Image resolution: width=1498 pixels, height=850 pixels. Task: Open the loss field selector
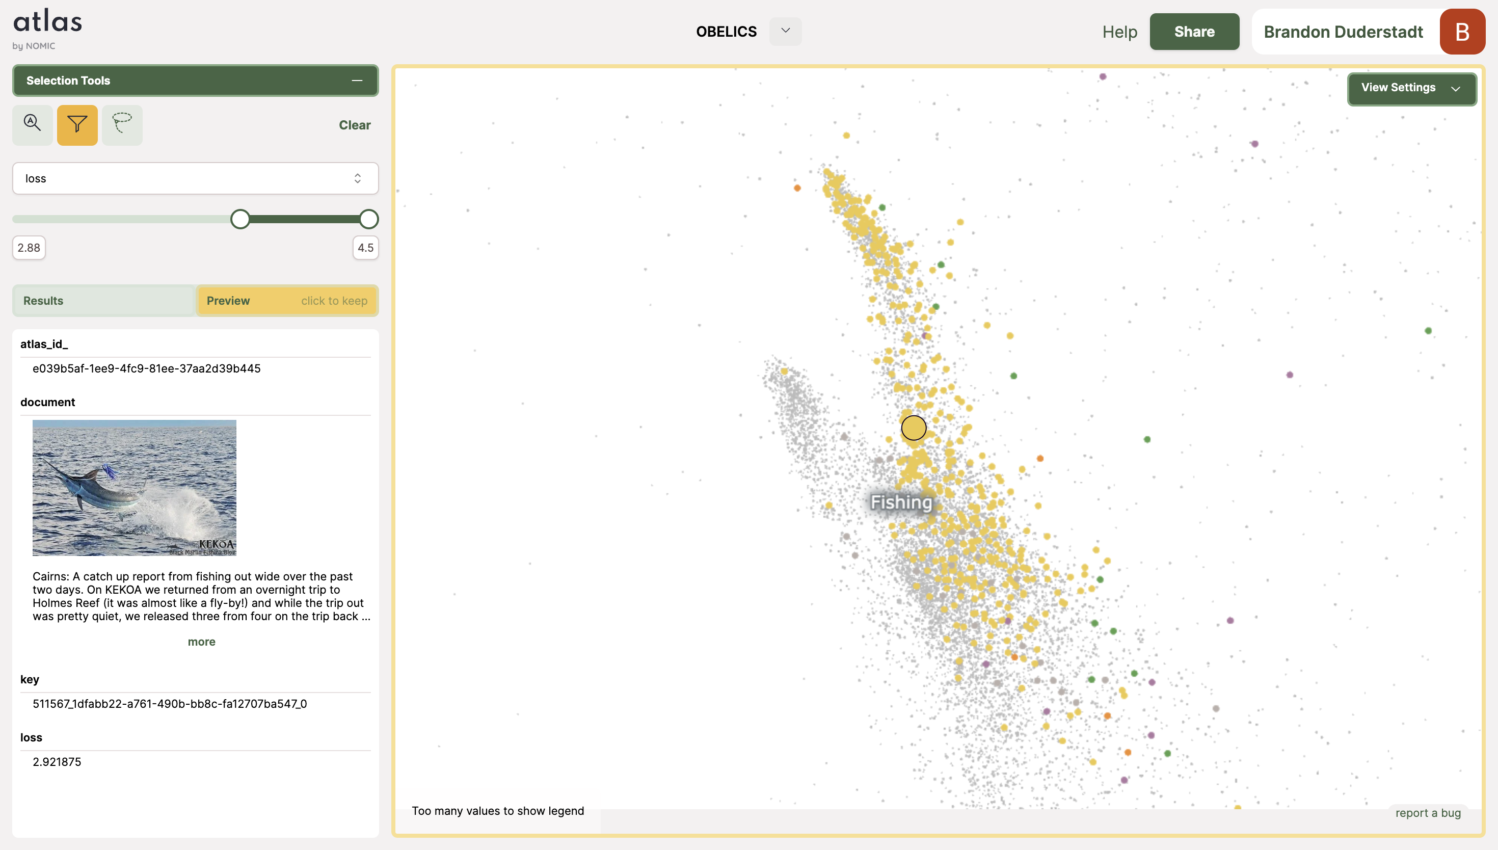pyautogui.click(x=195, y=178)
